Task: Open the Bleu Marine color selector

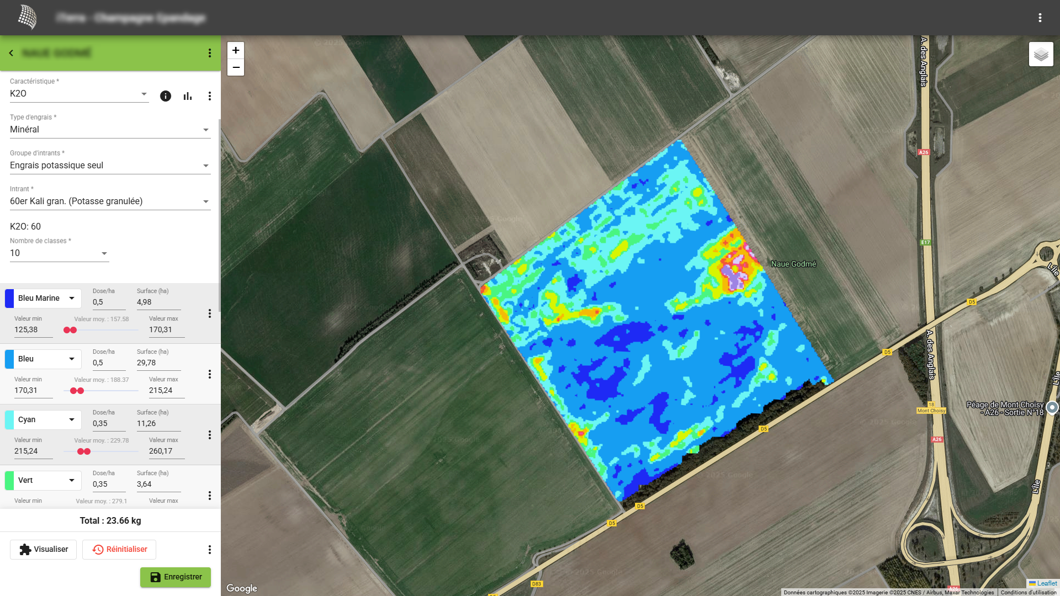Action: click(47, 299)
